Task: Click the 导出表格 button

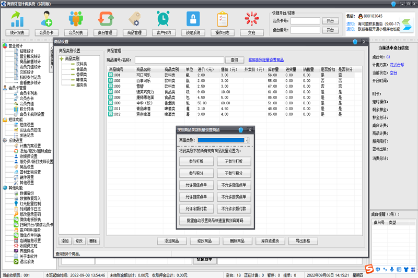Action: pyautogui.click(x=303, y=241)
